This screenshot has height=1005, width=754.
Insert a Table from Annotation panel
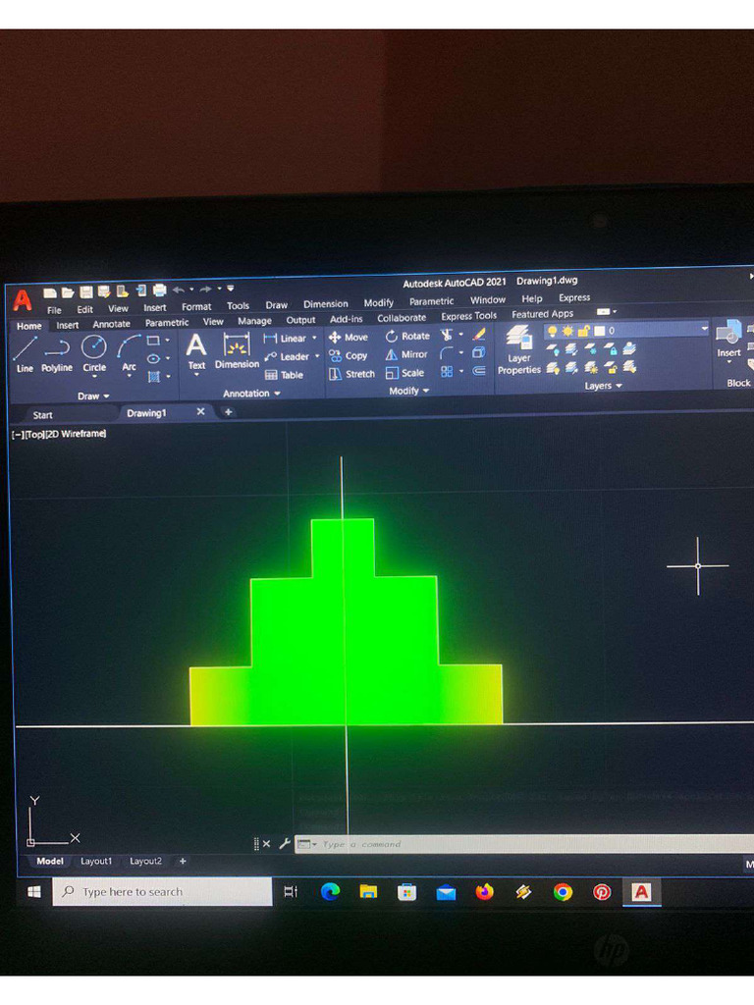pos(284,375)
